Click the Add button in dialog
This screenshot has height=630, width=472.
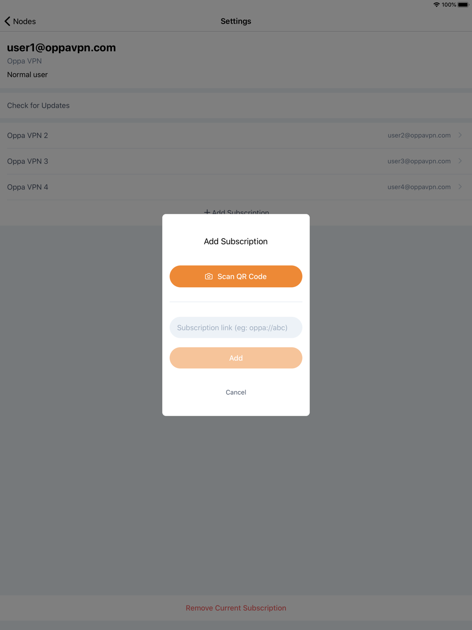click(x=236, y=358)
